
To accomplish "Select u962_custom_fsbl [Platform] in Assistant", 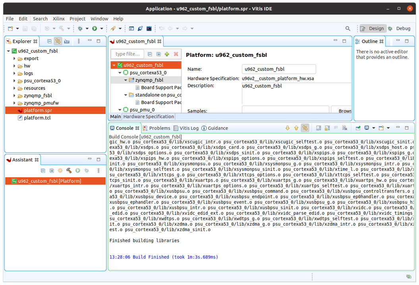I will 55,181.
